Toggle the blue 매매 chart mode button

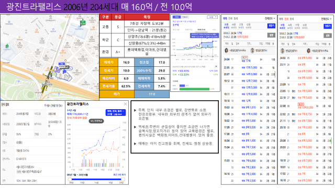[x=176, y=17]
